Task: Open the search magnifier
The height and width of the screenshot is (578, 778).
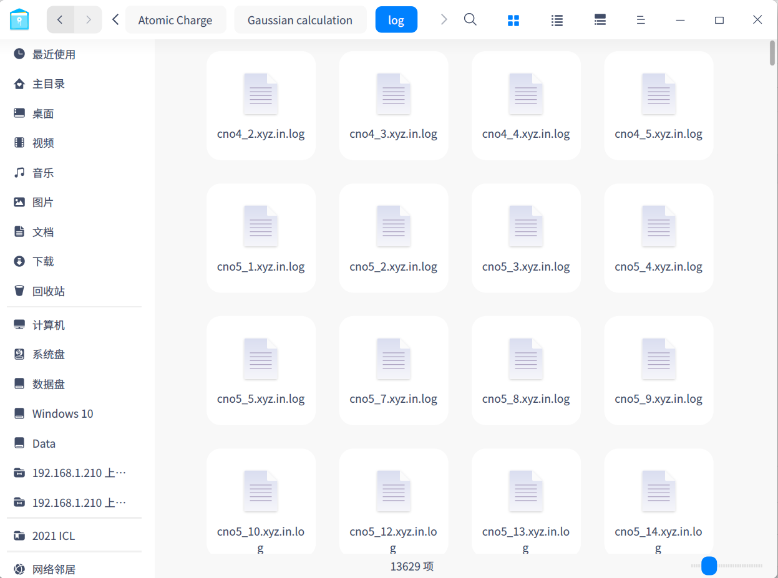Action: coord(470,20)
